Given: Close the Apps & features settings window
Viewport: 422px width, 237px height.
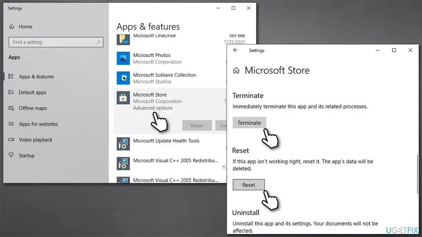Looking at the screenshot, I should [249, 8].
